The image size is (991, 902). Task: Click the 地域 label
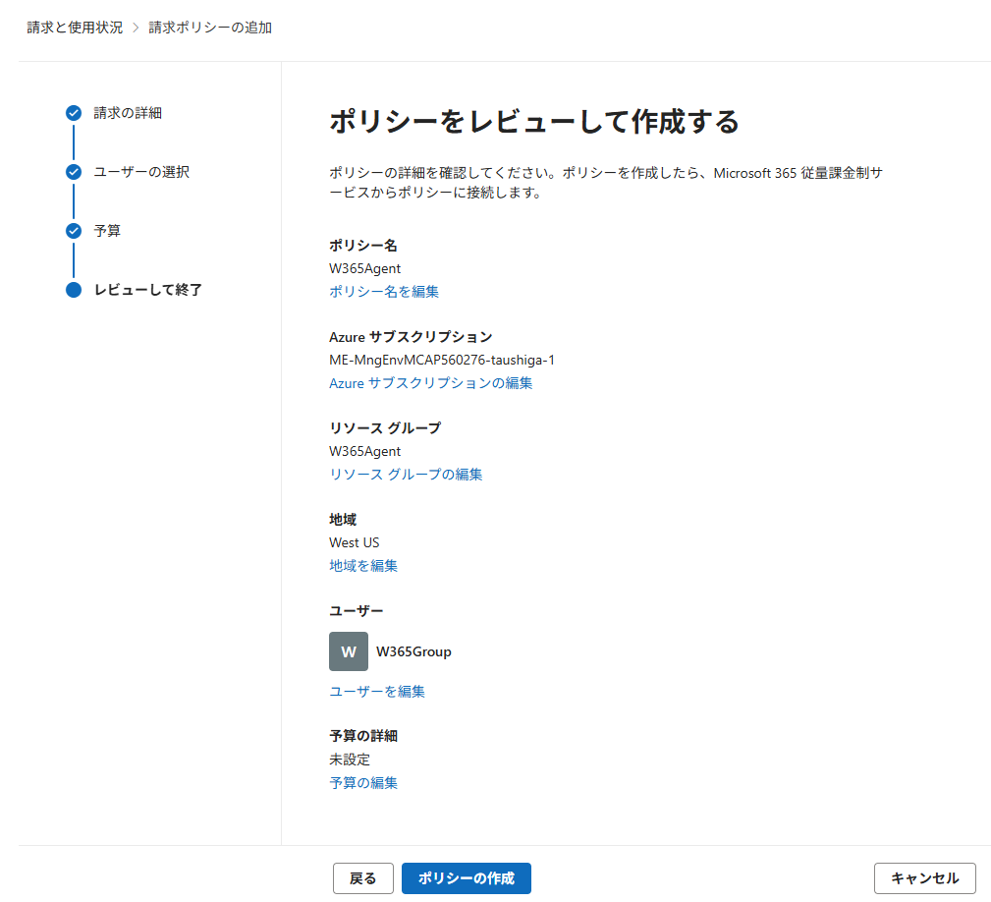343,520
